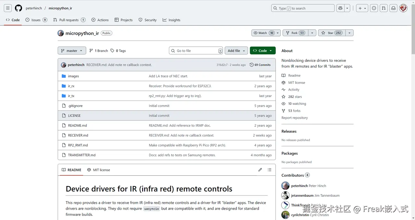
Task: Open the 69 Commits history link
Action: [260, 65]
